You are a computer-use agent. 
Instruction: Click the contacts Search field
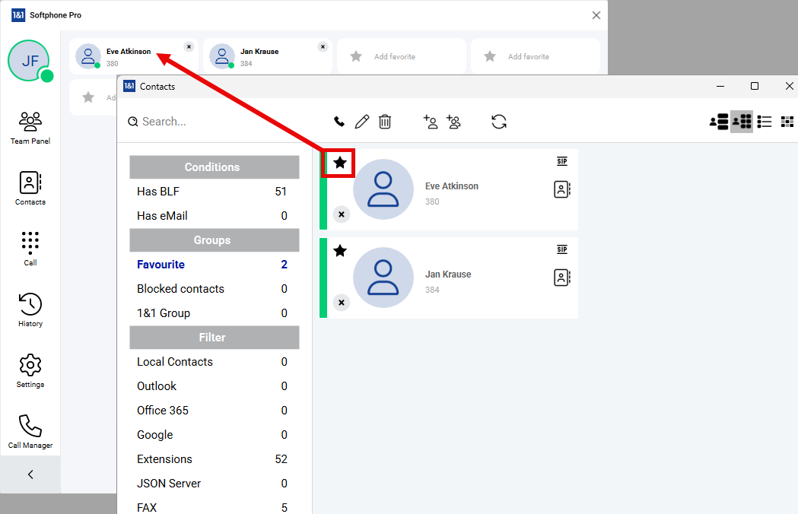pos(213,122)
